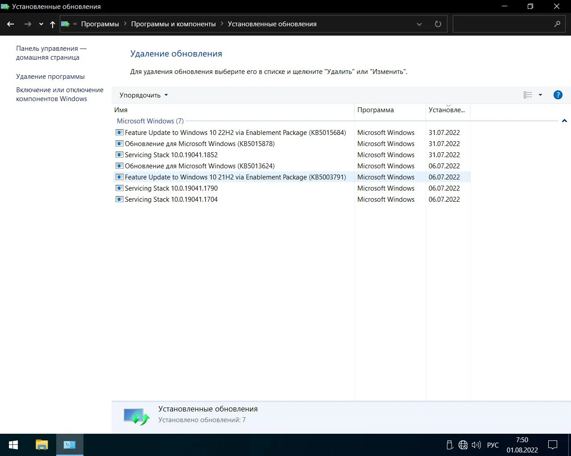Viewport: 571px width, 456px height.
Task: Open help with the question mark
Action: [558, 95]
